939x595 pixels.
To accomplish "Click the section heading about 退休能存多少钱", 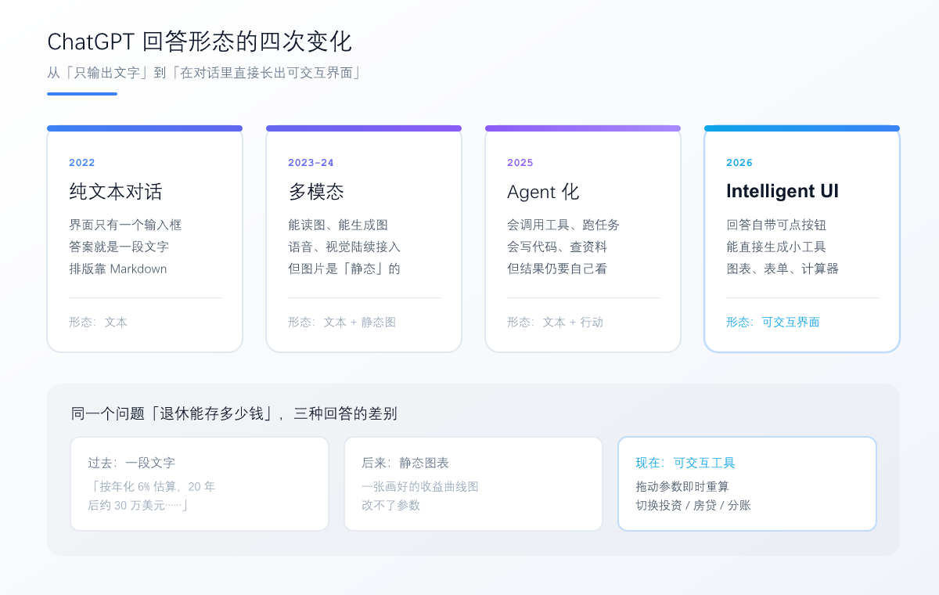I will pos(234,413).
